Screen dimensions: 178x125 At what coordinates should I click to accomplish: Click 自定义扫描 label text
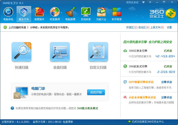98,67
